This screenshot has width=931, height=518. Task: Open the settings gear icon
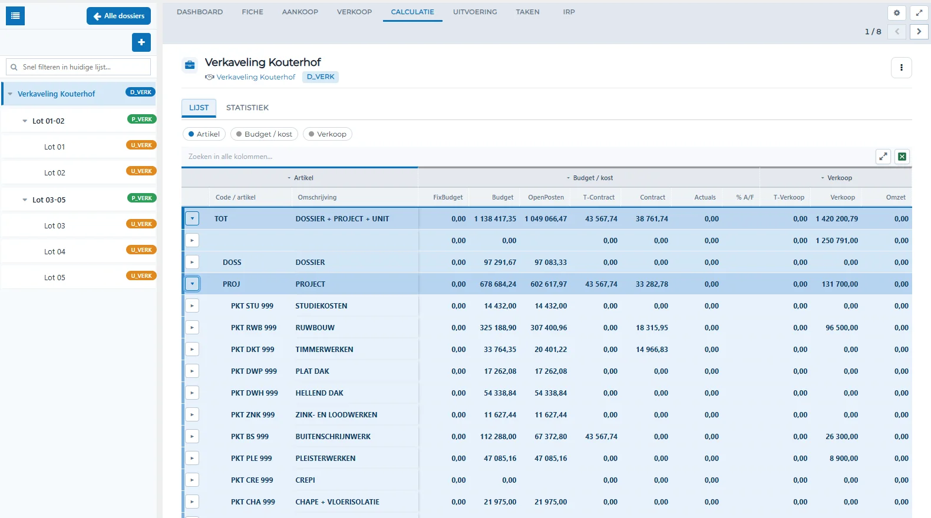(x=897, y=13)
